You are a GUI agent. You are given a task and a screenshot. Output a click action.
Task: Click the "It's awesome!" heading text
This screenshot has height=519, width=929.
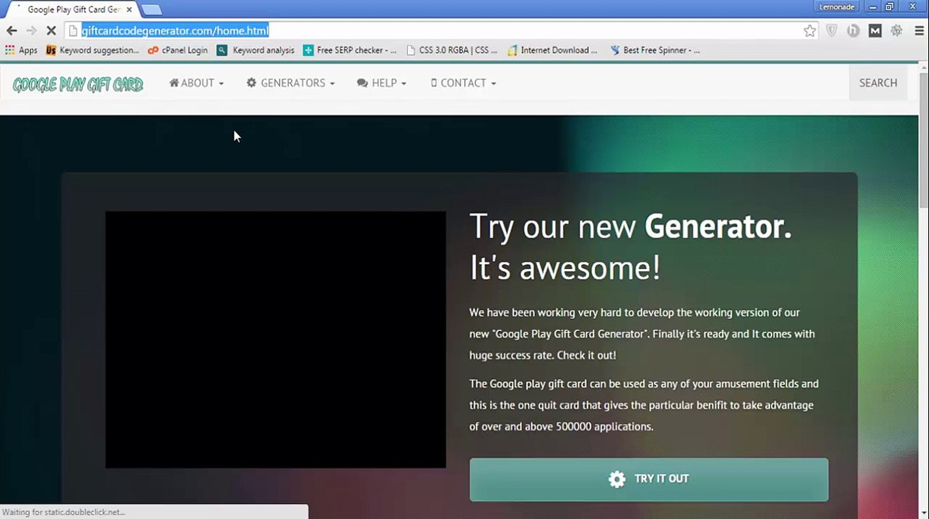tap(565, 268)
